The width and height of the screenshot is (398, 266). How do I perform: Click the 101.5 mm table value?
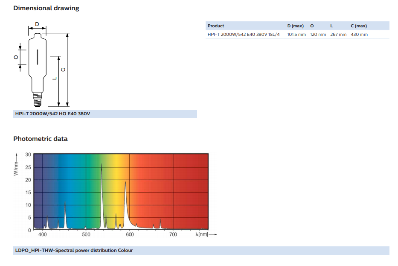click(296, 34)
